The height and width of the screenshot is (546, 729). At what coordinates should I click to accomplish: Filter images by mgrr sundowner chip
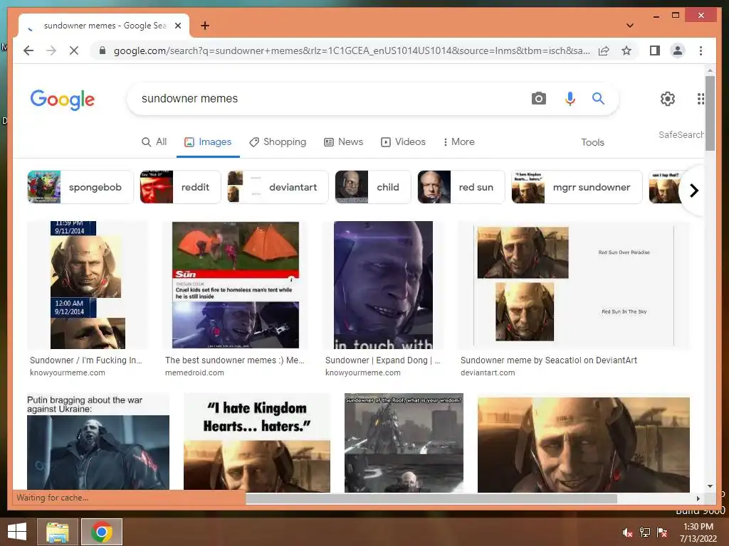pos(577,187)
